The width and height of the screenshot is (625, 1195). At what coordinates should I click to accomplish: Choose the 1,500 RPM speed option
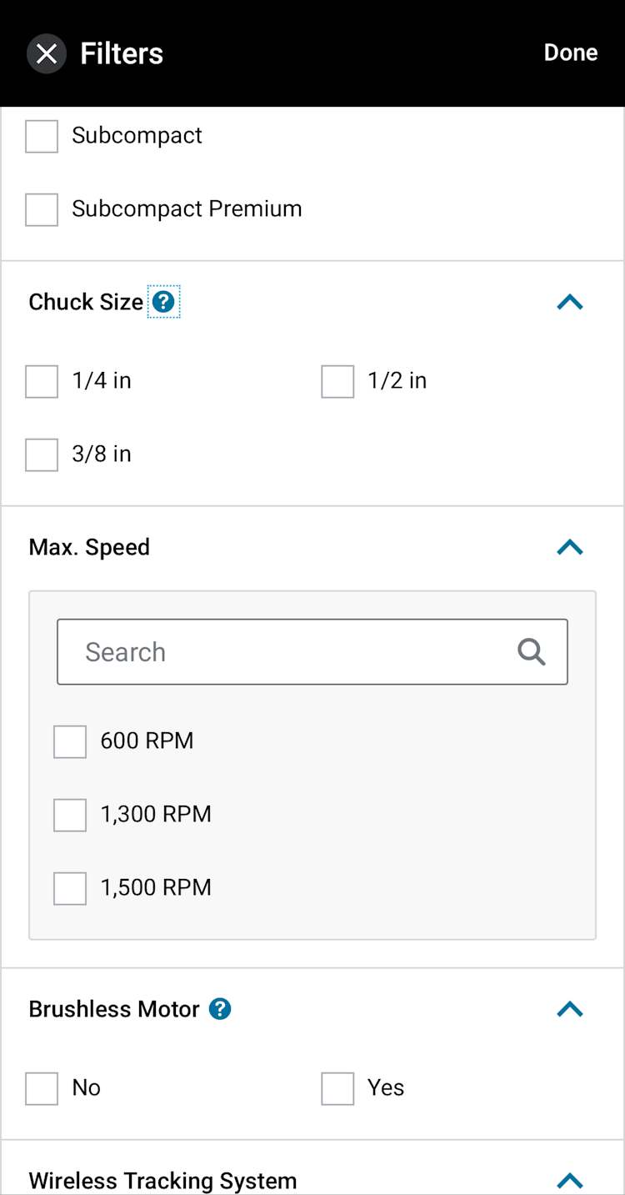point(70,888)
